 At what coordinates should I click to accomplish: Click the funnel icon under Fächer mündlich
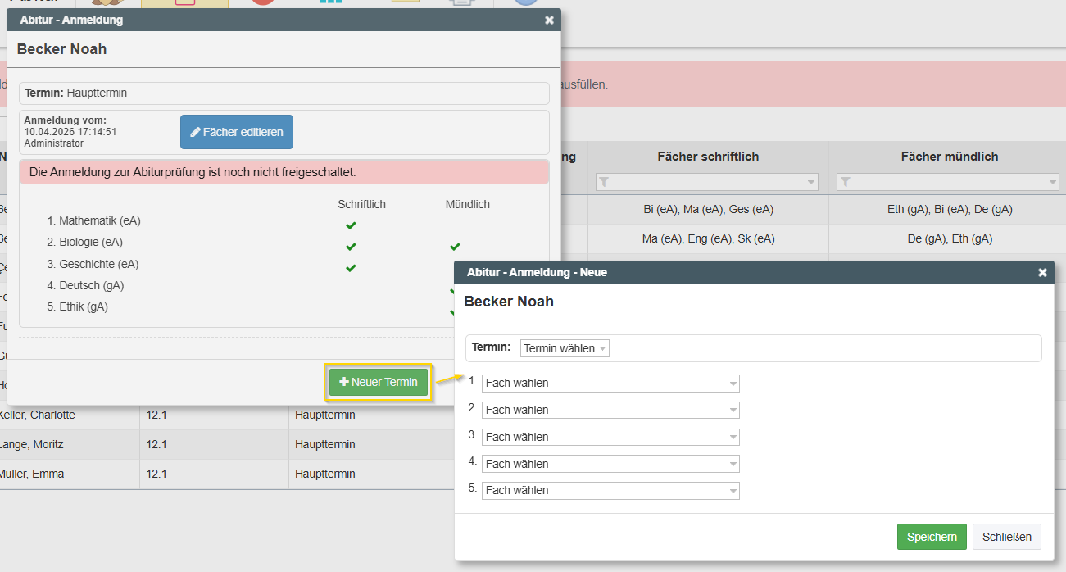[x=846, y=182]
